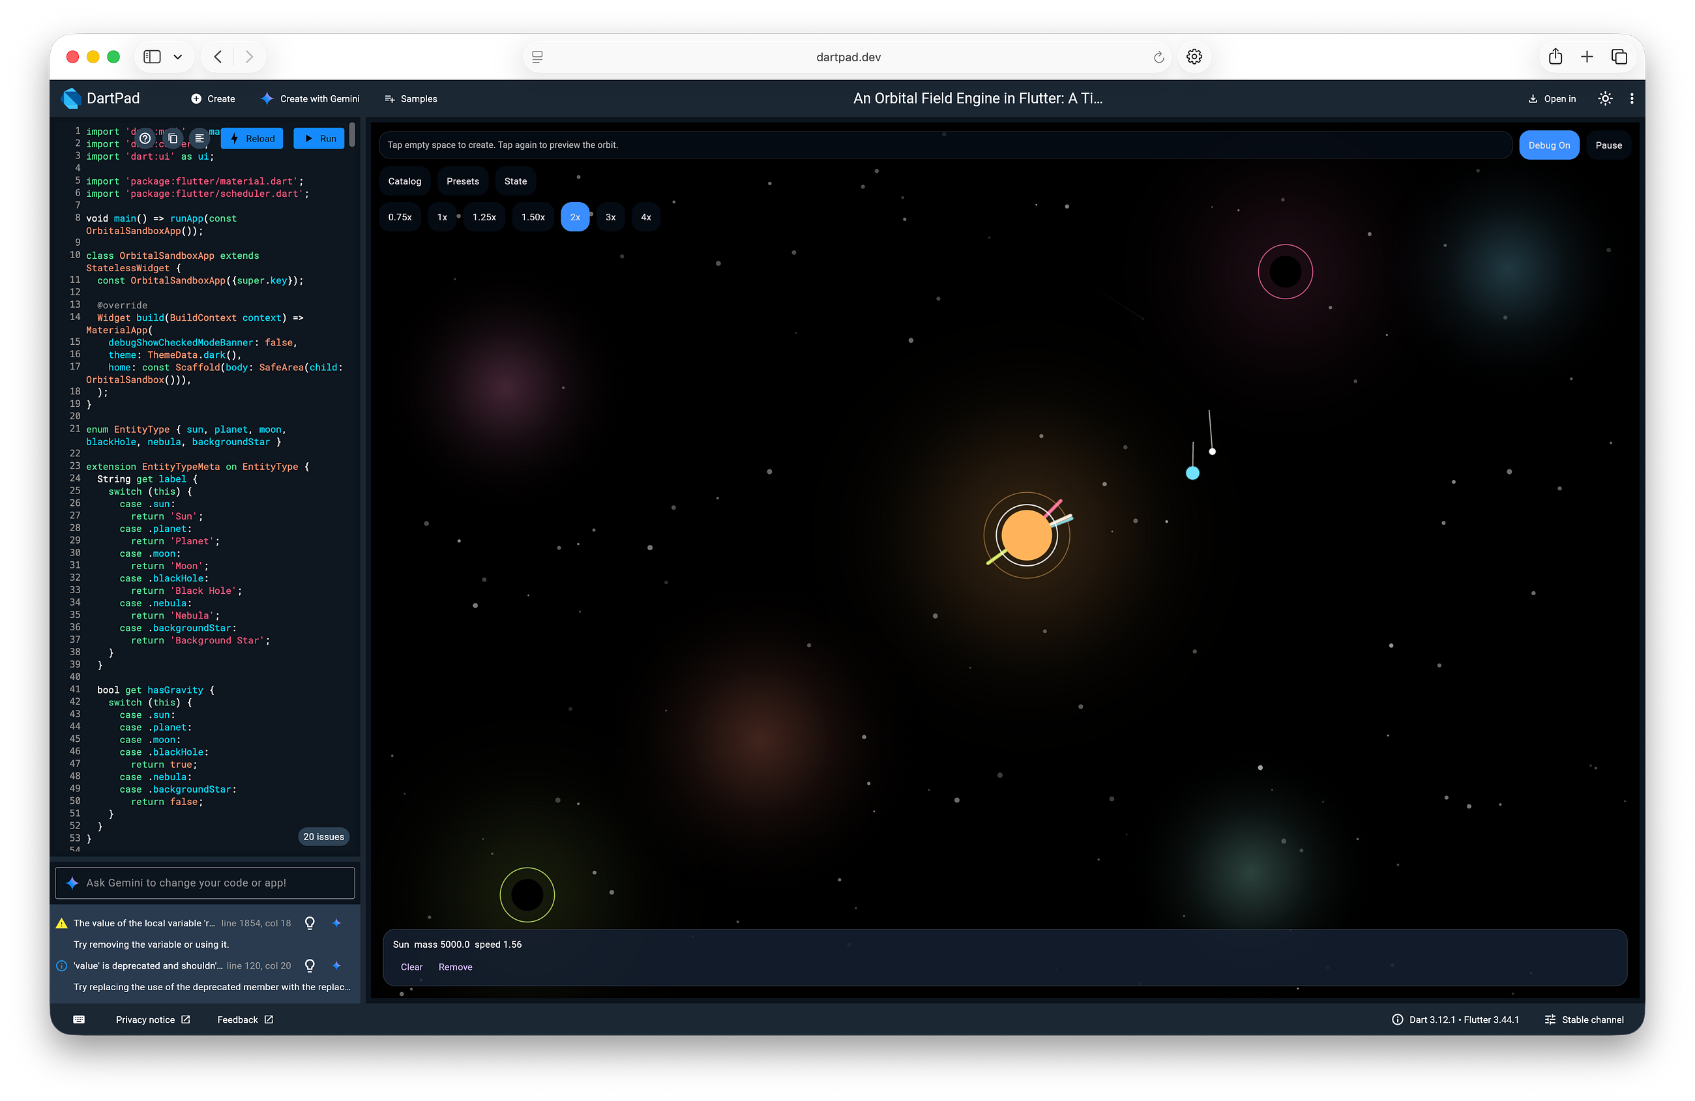This screenshot has height=1101, width=1695.
Task: Click the code editor vertical scrollbar
Action: point(353,136)
